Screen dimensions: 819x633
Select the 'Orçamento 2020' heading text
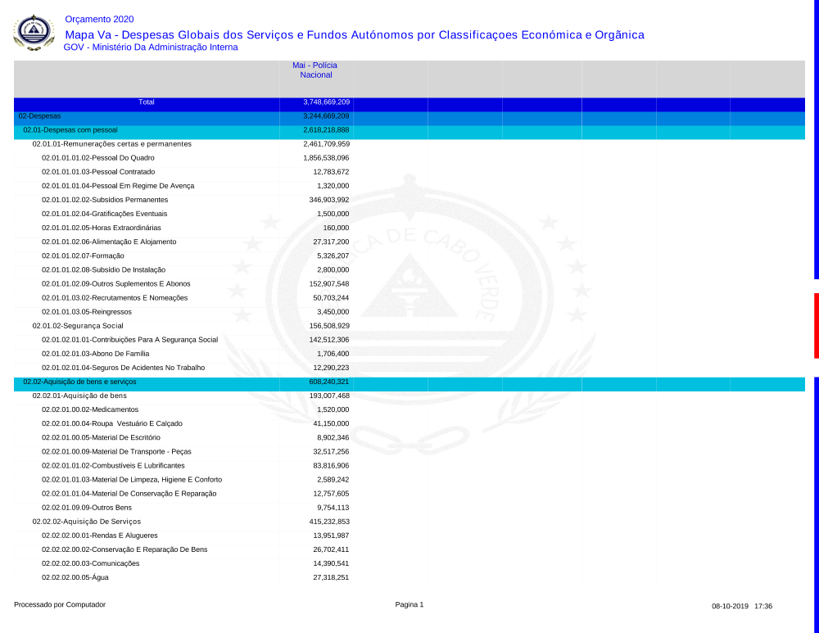[98, 20]
